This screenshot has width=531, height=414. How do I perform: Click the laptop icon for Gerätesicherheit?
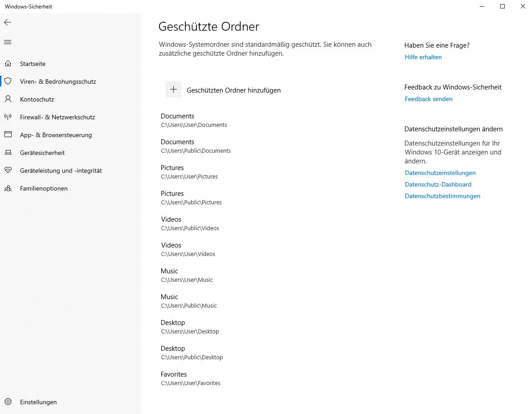8,153
